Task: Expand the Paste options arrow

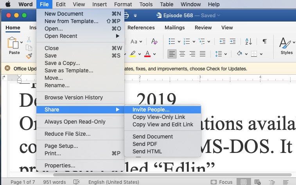Action: tap(22, 42)
